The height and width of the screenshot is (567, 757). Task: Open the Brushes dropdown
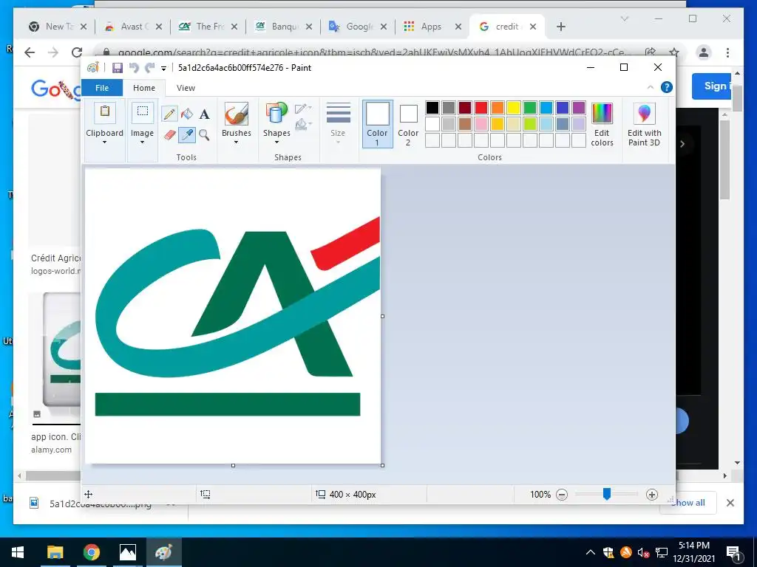coord(237,123)
